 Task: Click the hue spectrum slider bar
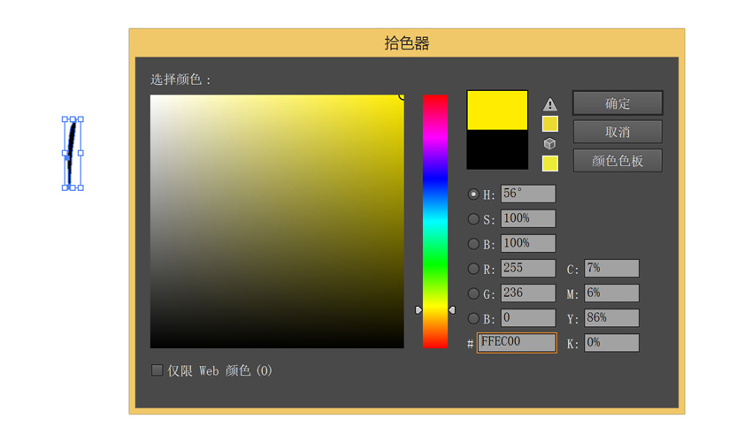point(434,221)
